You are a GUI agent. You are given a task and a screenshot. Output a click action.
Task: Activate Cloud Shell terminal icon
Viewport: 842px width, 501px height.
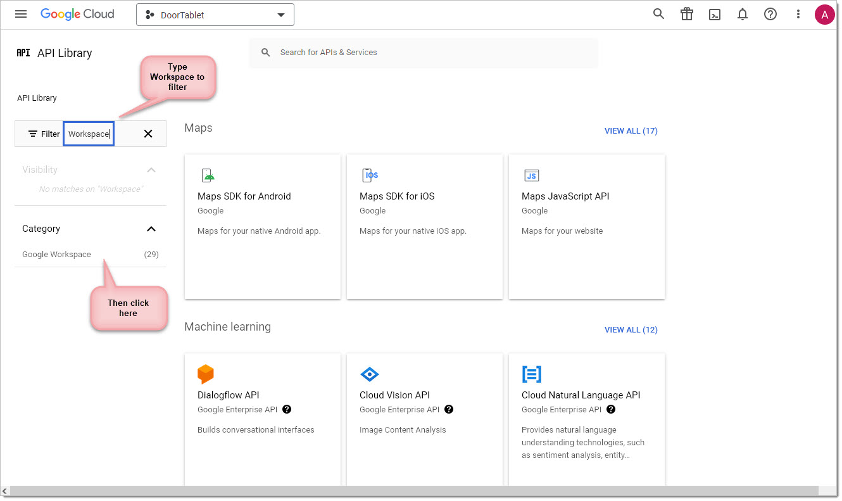715,15
